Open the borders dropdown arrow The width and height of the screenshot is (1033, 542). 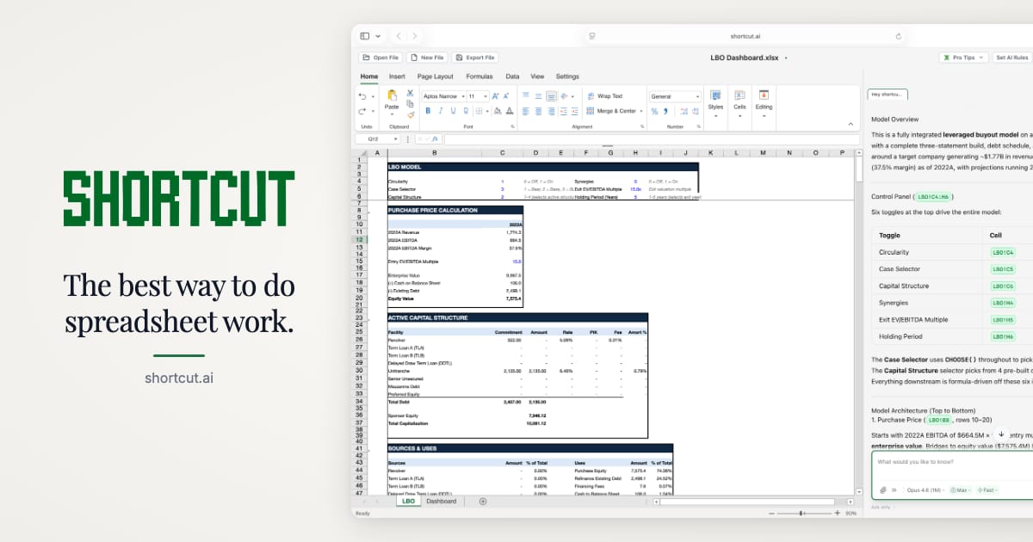(x=487, y=111)
